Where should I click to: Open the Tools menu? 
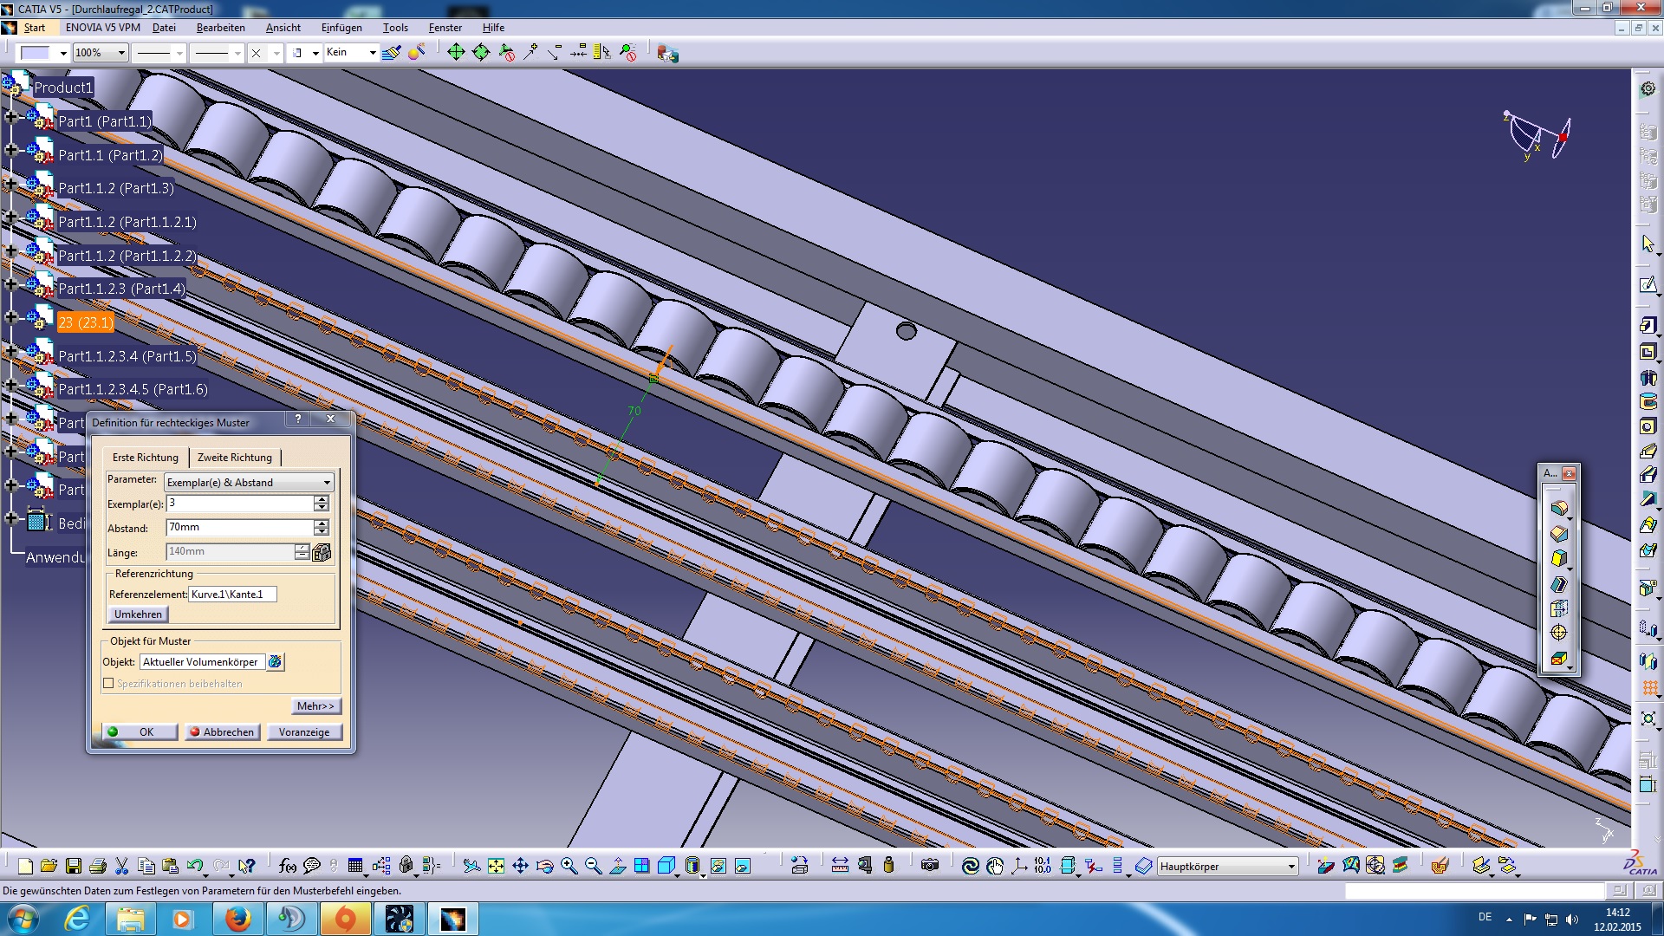[395, 28]
